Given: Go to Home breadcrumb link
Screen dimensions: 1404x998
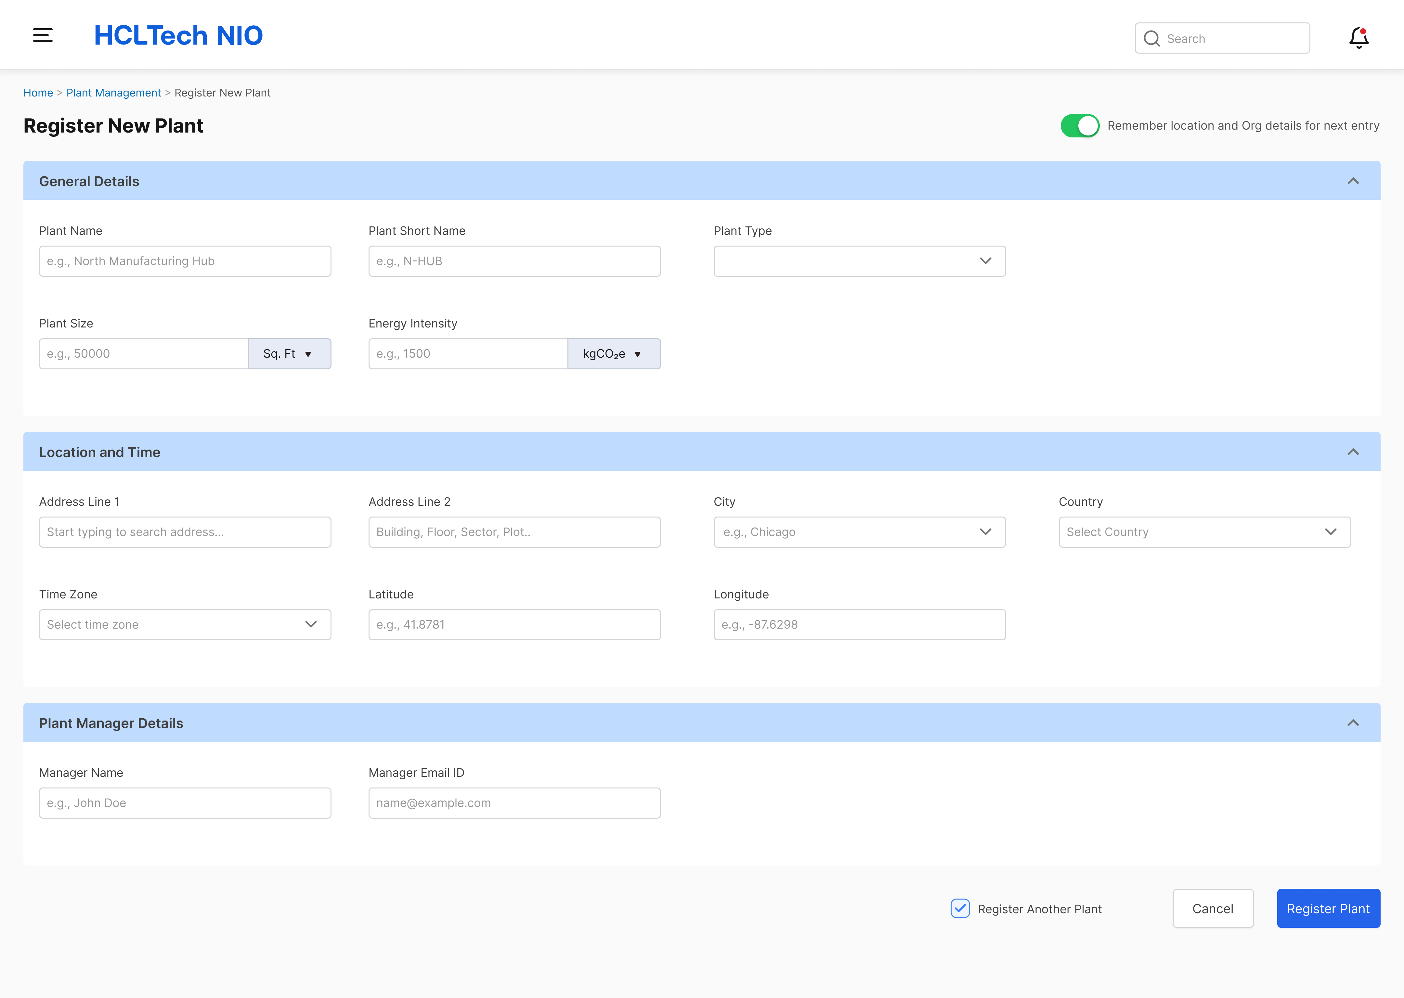Looking at the screenshot, I should tap(38, 93).
